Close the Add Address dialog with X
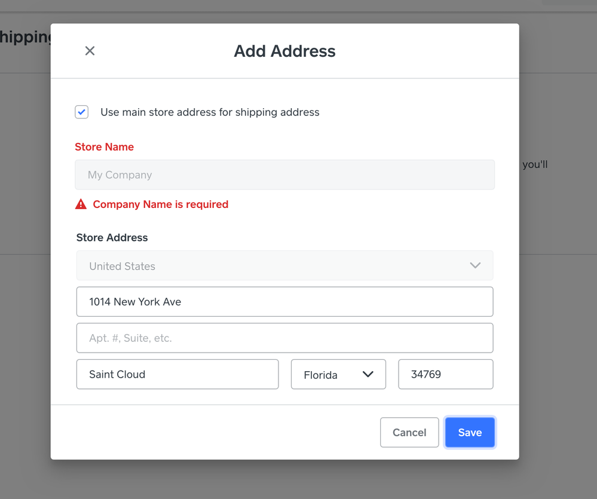The width and height of the screenshot is (597, 499). (x=90, y=51)
